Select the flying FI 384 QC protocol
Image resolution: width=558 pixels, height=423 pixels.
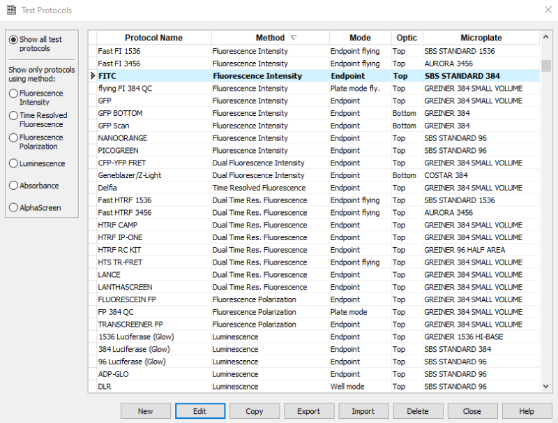coord(125,89)
